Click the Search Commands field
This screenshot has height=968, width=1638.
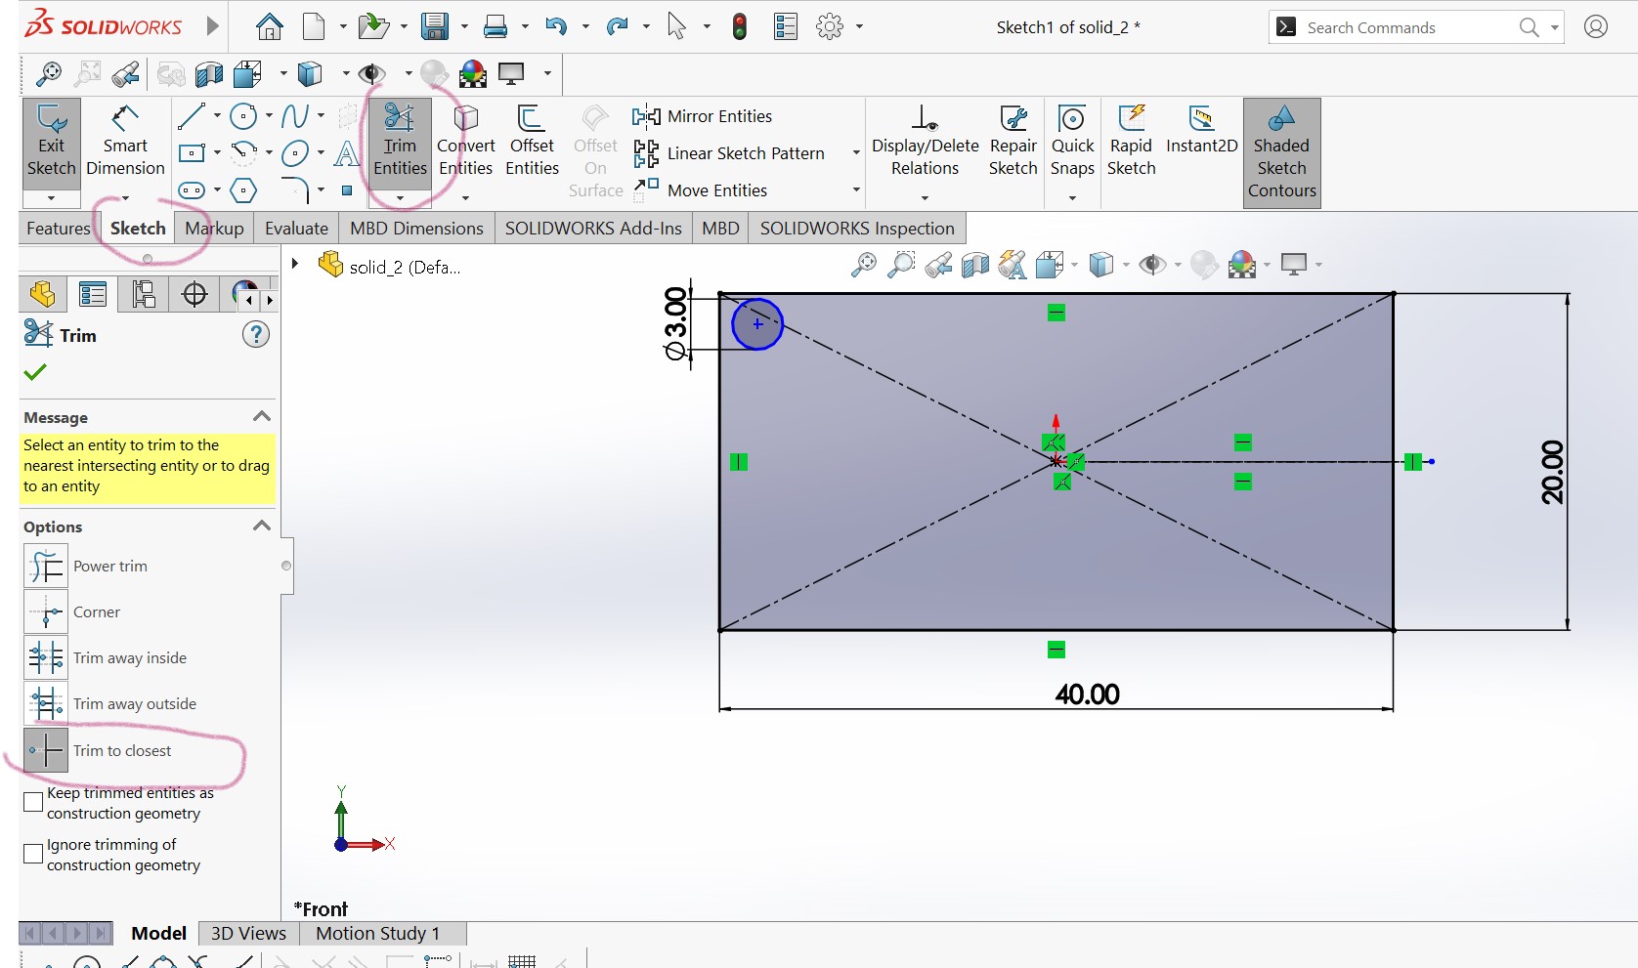click(x=1417, y=27)
